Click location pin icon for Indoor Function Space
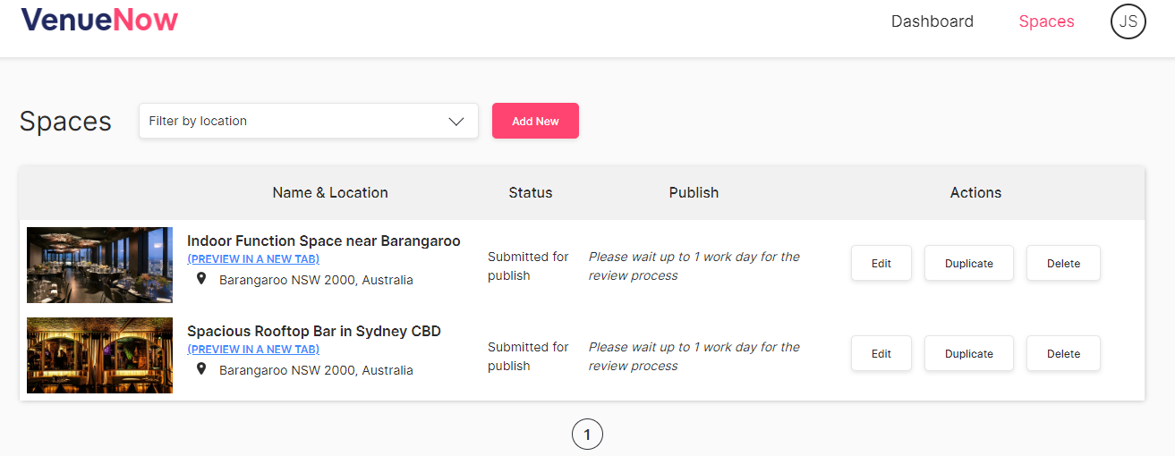1175x456 pixels. (201, 279)
